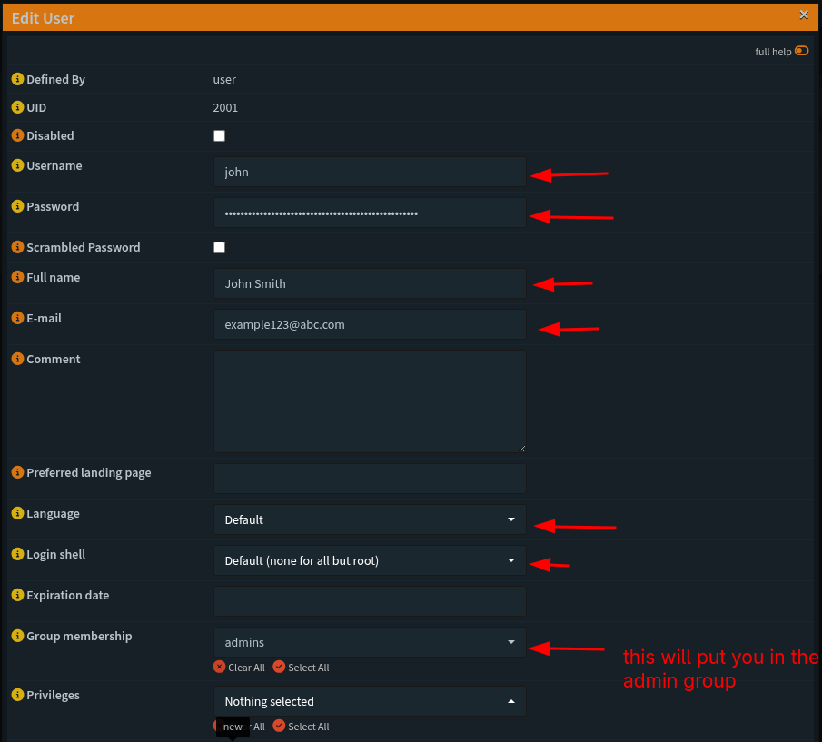
Task: Click the info icon beside Group membership
Action: (17, 636)
